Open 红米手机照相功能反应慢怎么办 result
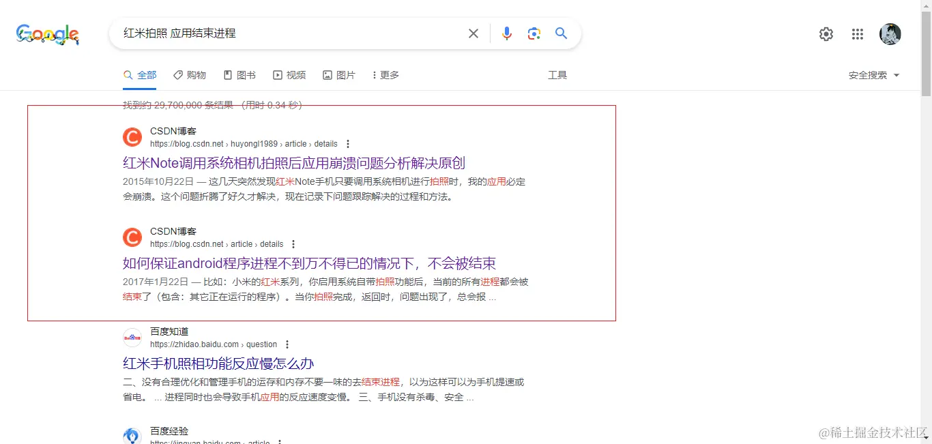Viewport: 932px width, 444px height. (x=218, y=364)
